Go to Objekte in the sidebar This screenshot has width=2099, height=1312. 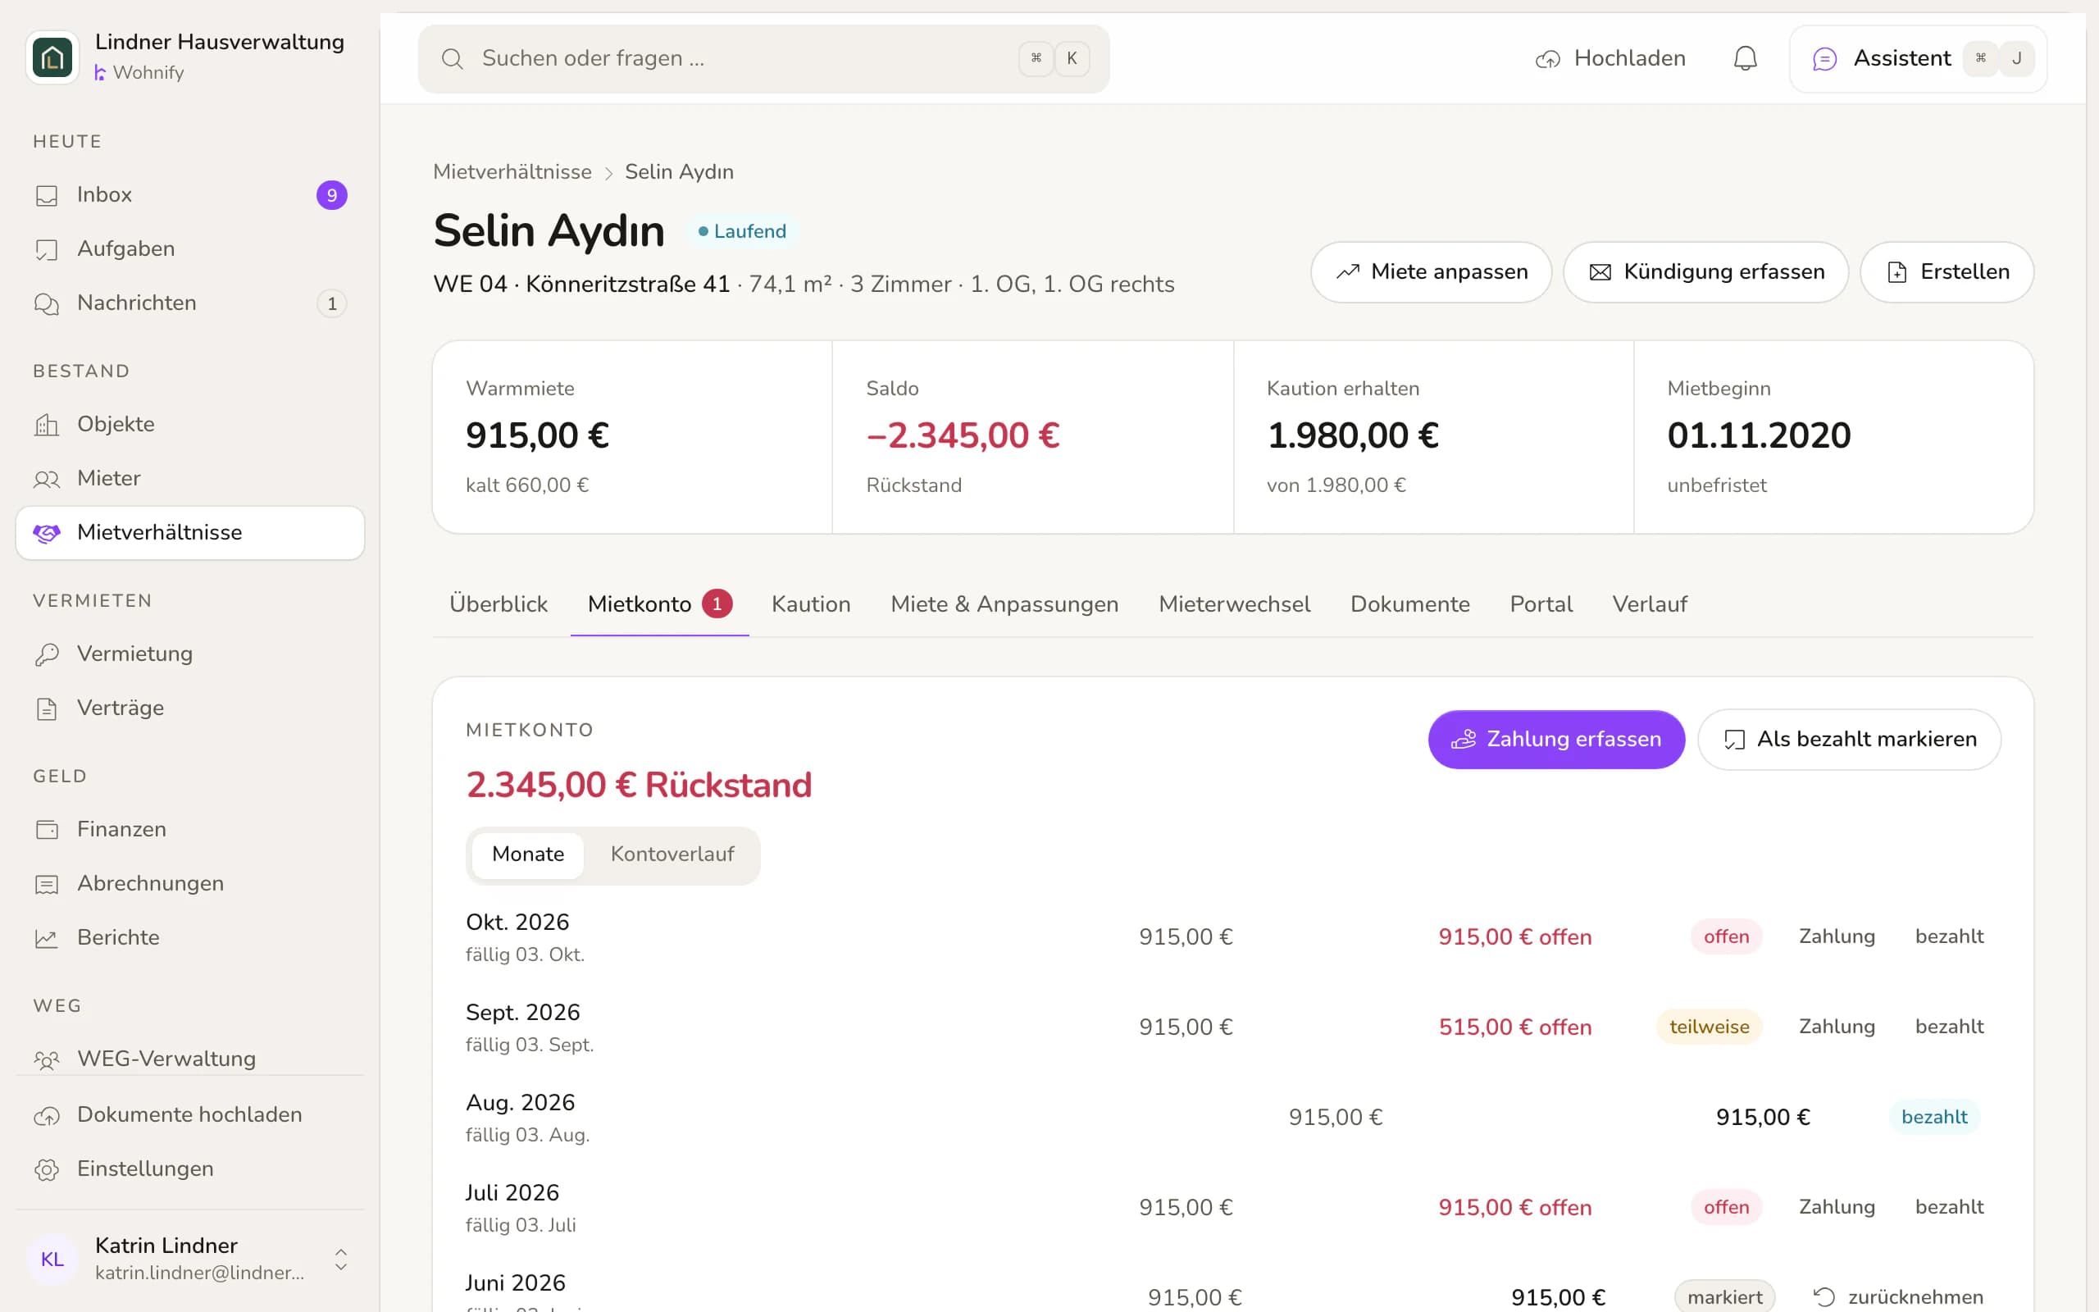click(x=190, y=424)
